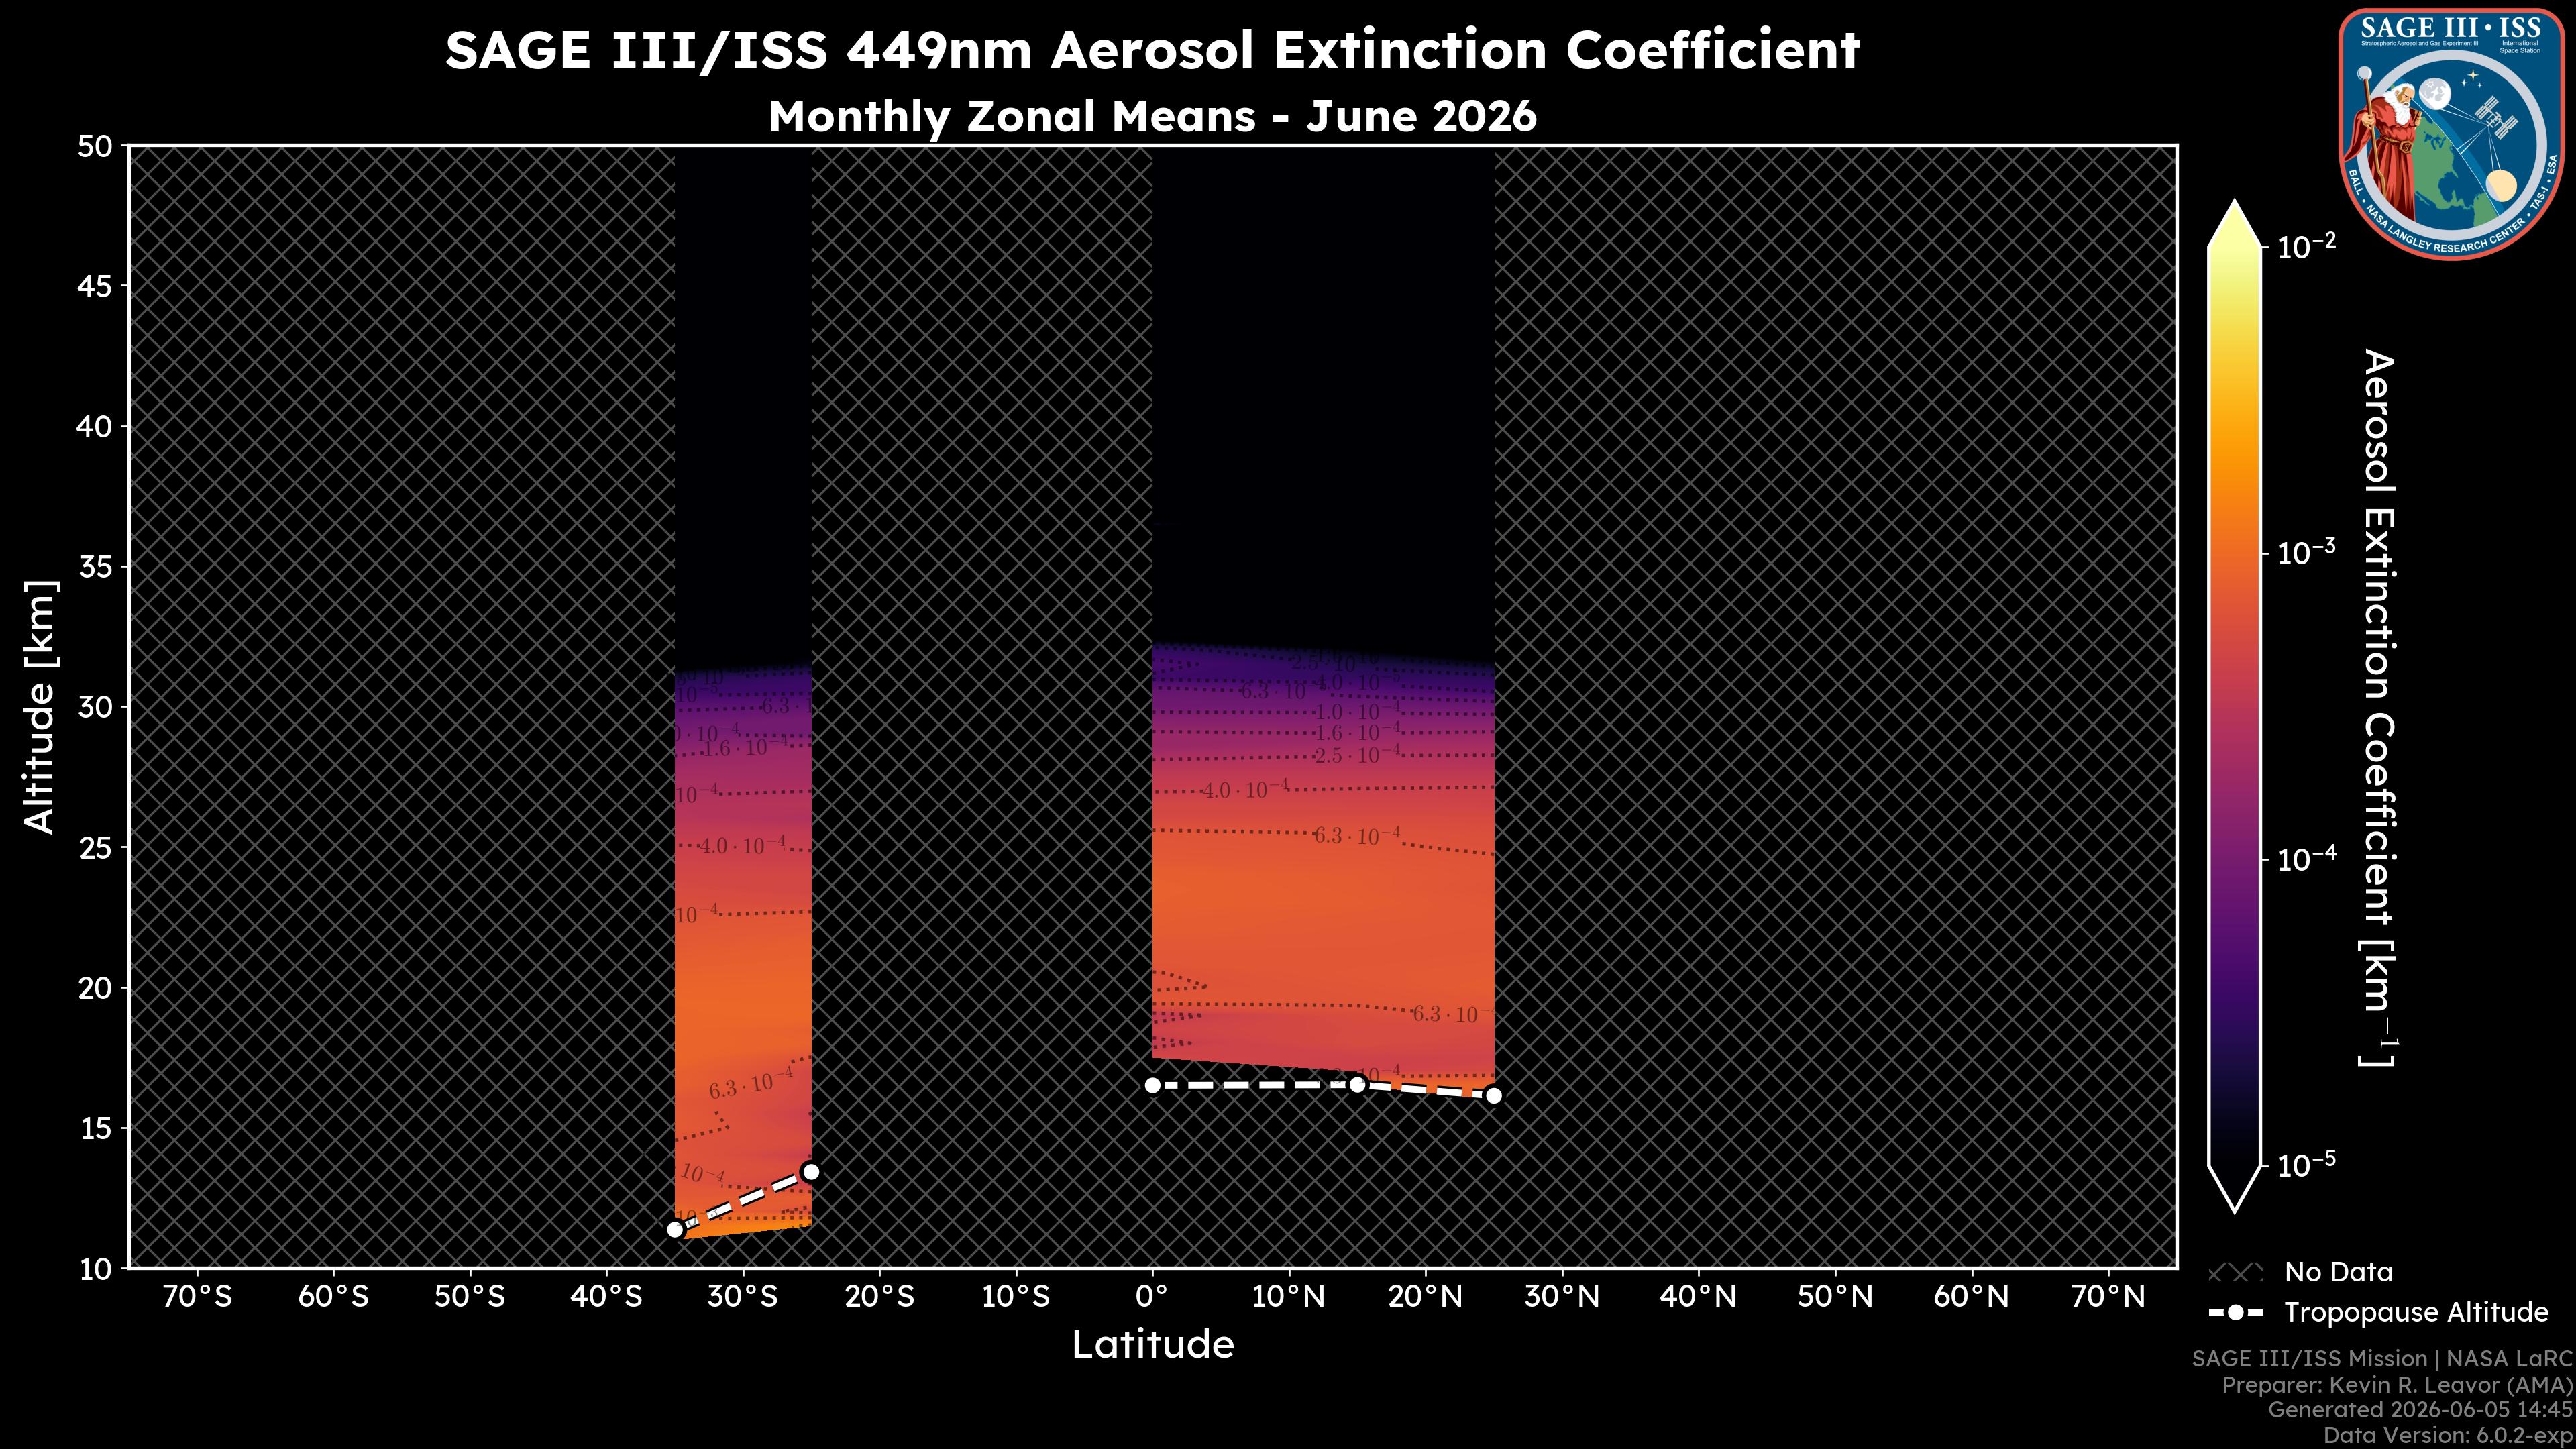Select the tropopause marker at 15°N

coord(1357,1085)
